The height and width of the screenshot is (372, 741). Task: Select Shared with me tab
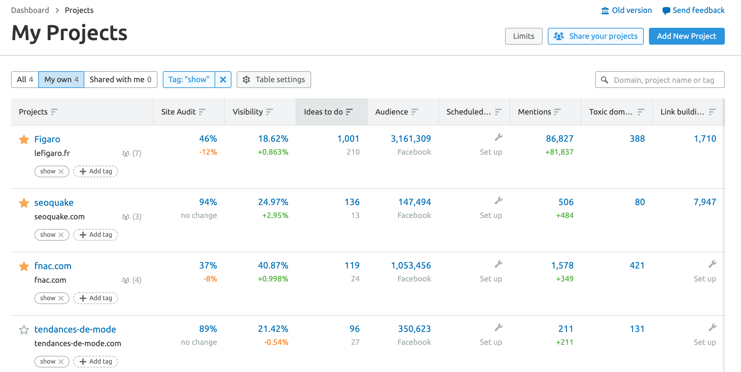[120, 80]
